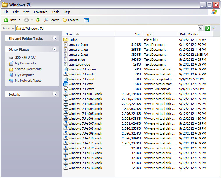
Task: Open the Favorites menu
Action: point(41,12)
